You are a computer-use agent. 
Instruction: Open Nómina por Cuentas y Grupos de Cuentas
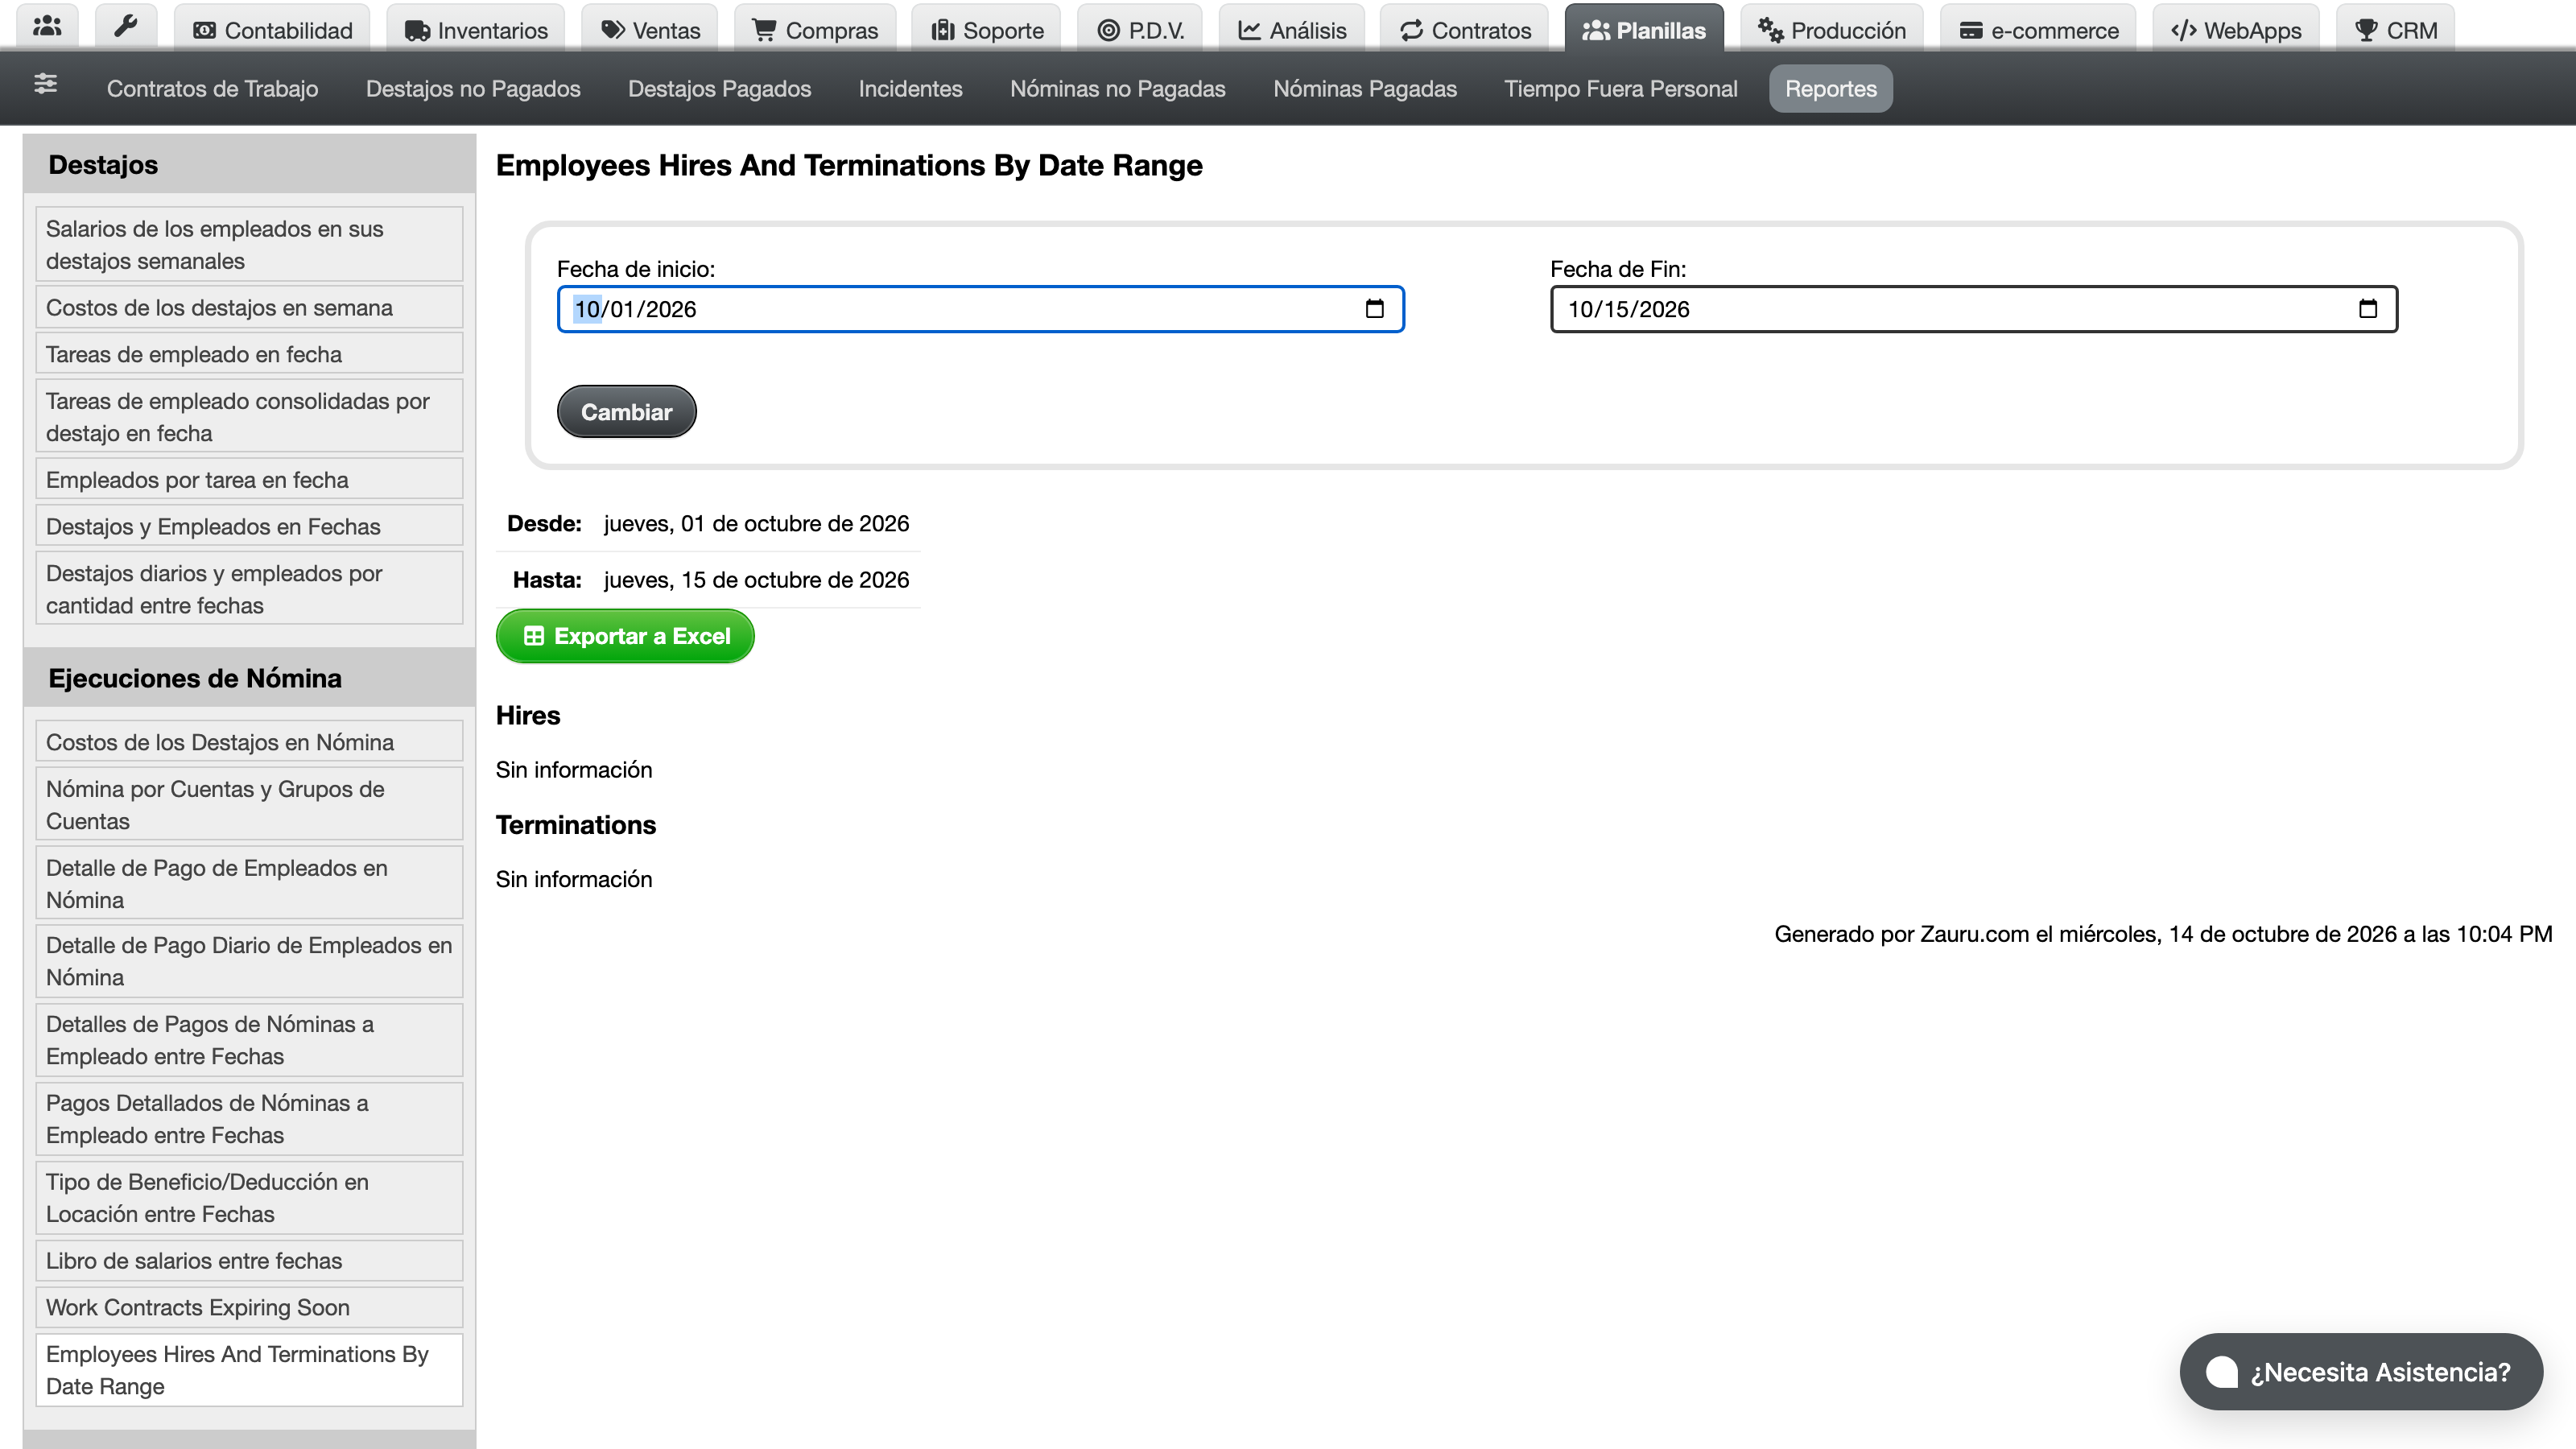(x=249, y=804)
